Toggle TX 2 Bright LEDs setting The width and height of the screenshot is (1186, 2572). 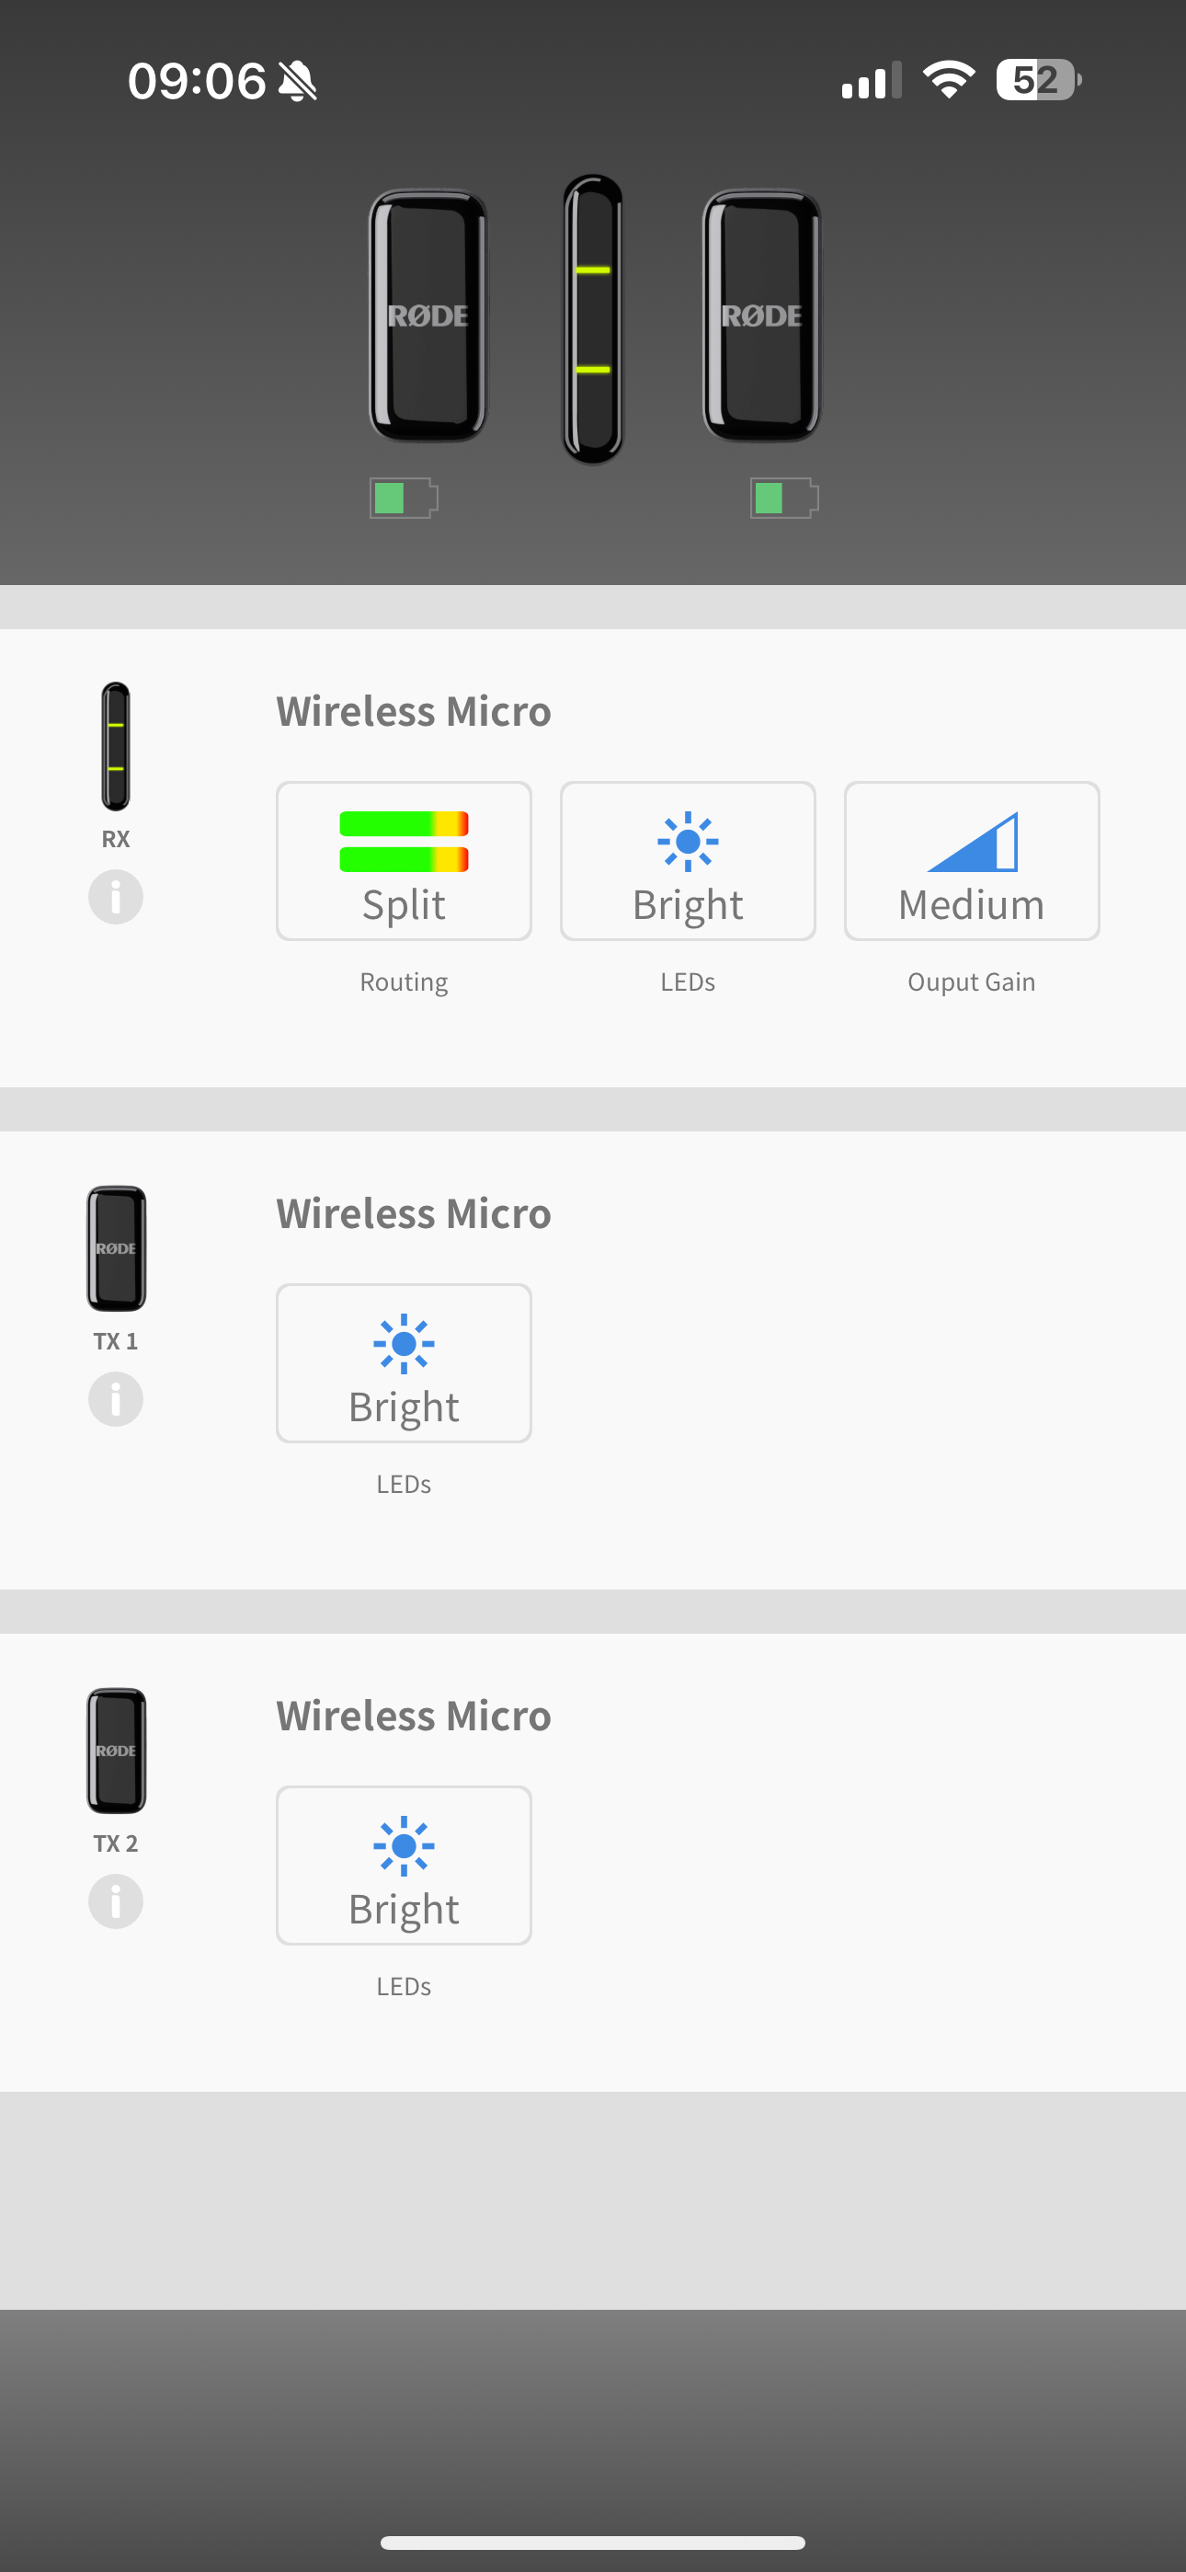(404, 1866)
